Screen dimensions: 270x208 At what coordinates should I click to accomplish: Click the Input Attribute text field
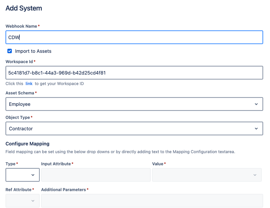coord(96,175)
